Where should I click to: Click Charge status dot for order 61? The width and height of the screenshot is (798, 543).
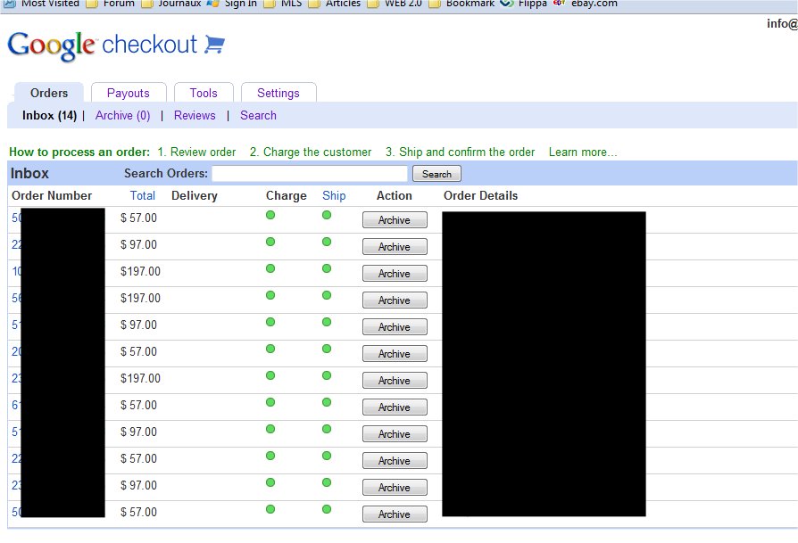click(x=270, y=402)
